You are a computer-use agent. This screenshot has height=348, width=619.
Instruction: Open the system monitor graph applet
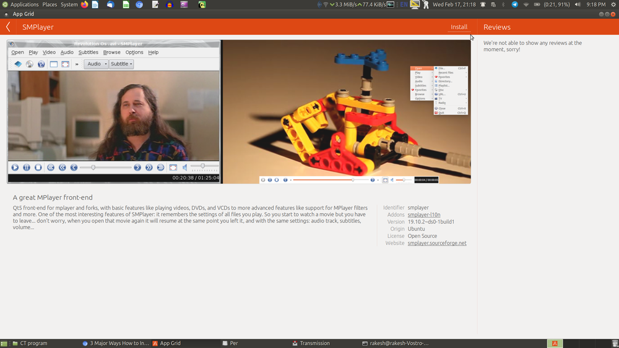point(390,4)
